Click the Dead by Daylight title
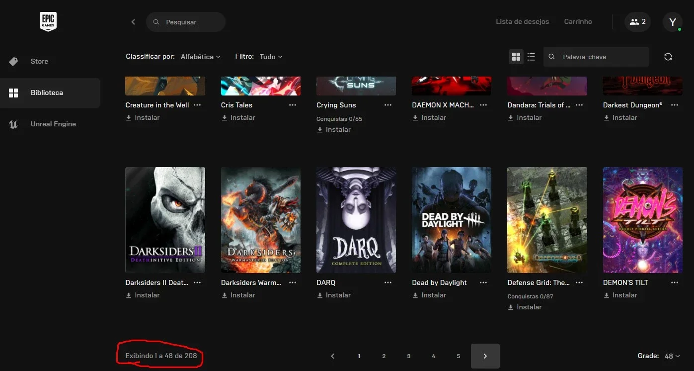 [x=439, y=282]
